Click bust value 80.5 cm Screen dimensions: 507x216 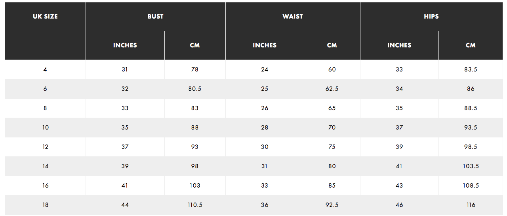pyautogui.click(x=195, y=89)
